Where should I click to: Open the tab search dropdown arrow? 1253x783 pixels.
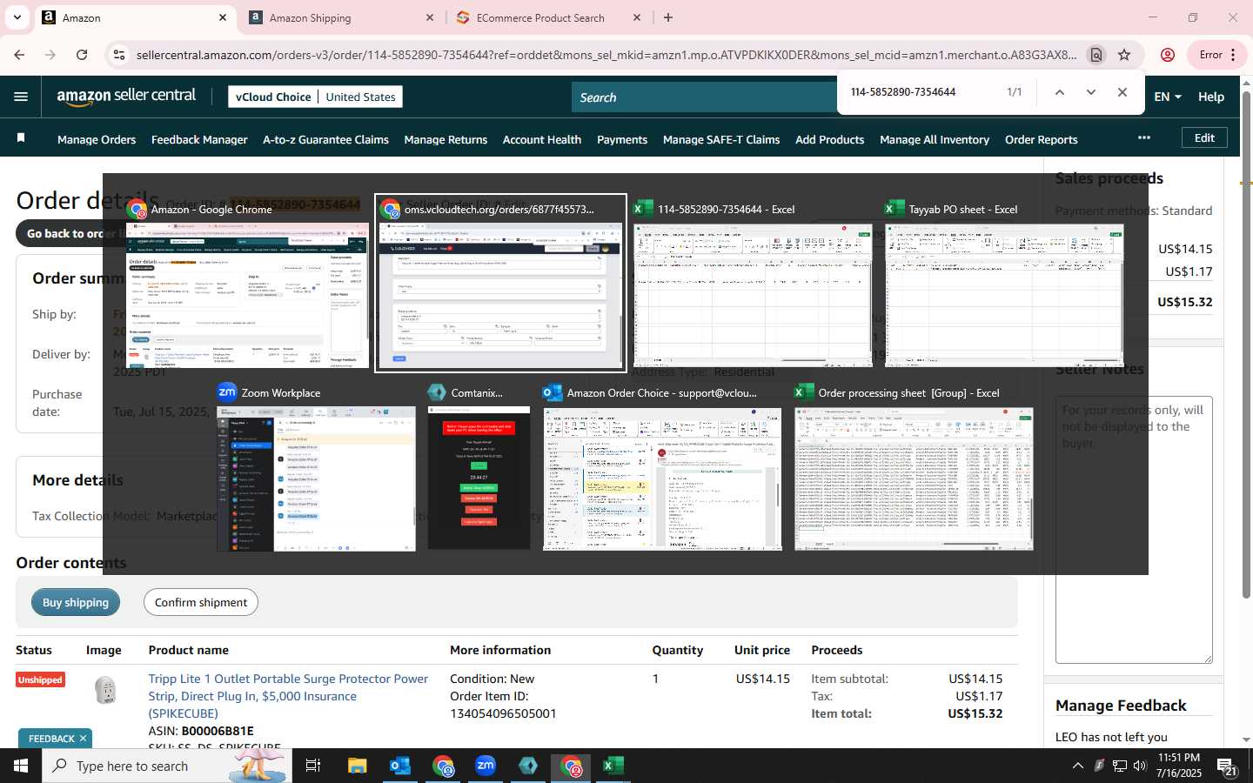tap(17, 17)
